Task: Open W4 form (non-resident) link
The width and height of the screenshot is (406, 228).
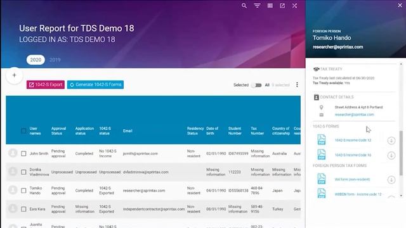Action: [352, 179]
